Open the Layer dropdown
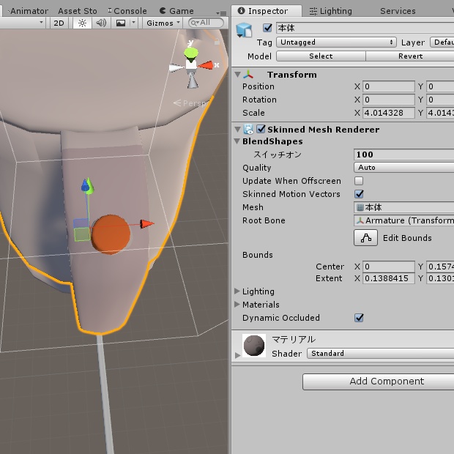Image resolution: width=454 pixels, height=454 pixels. [442, 42]
